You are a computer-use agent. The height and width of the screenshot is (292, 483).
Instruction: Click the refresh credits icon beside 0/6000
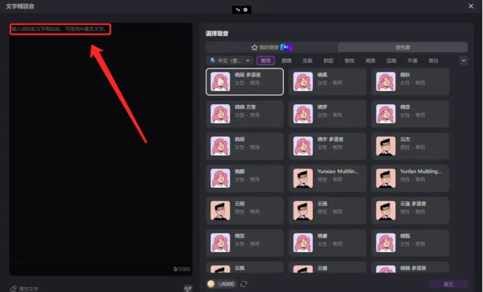tap(244, 284)
